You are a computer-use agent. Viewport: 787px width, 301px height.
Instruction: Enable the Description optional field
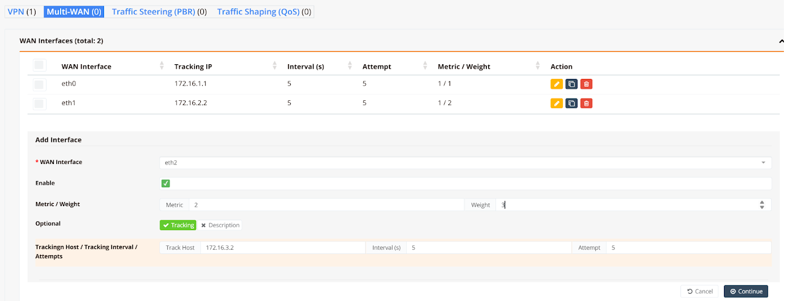(x=220, y=225)
